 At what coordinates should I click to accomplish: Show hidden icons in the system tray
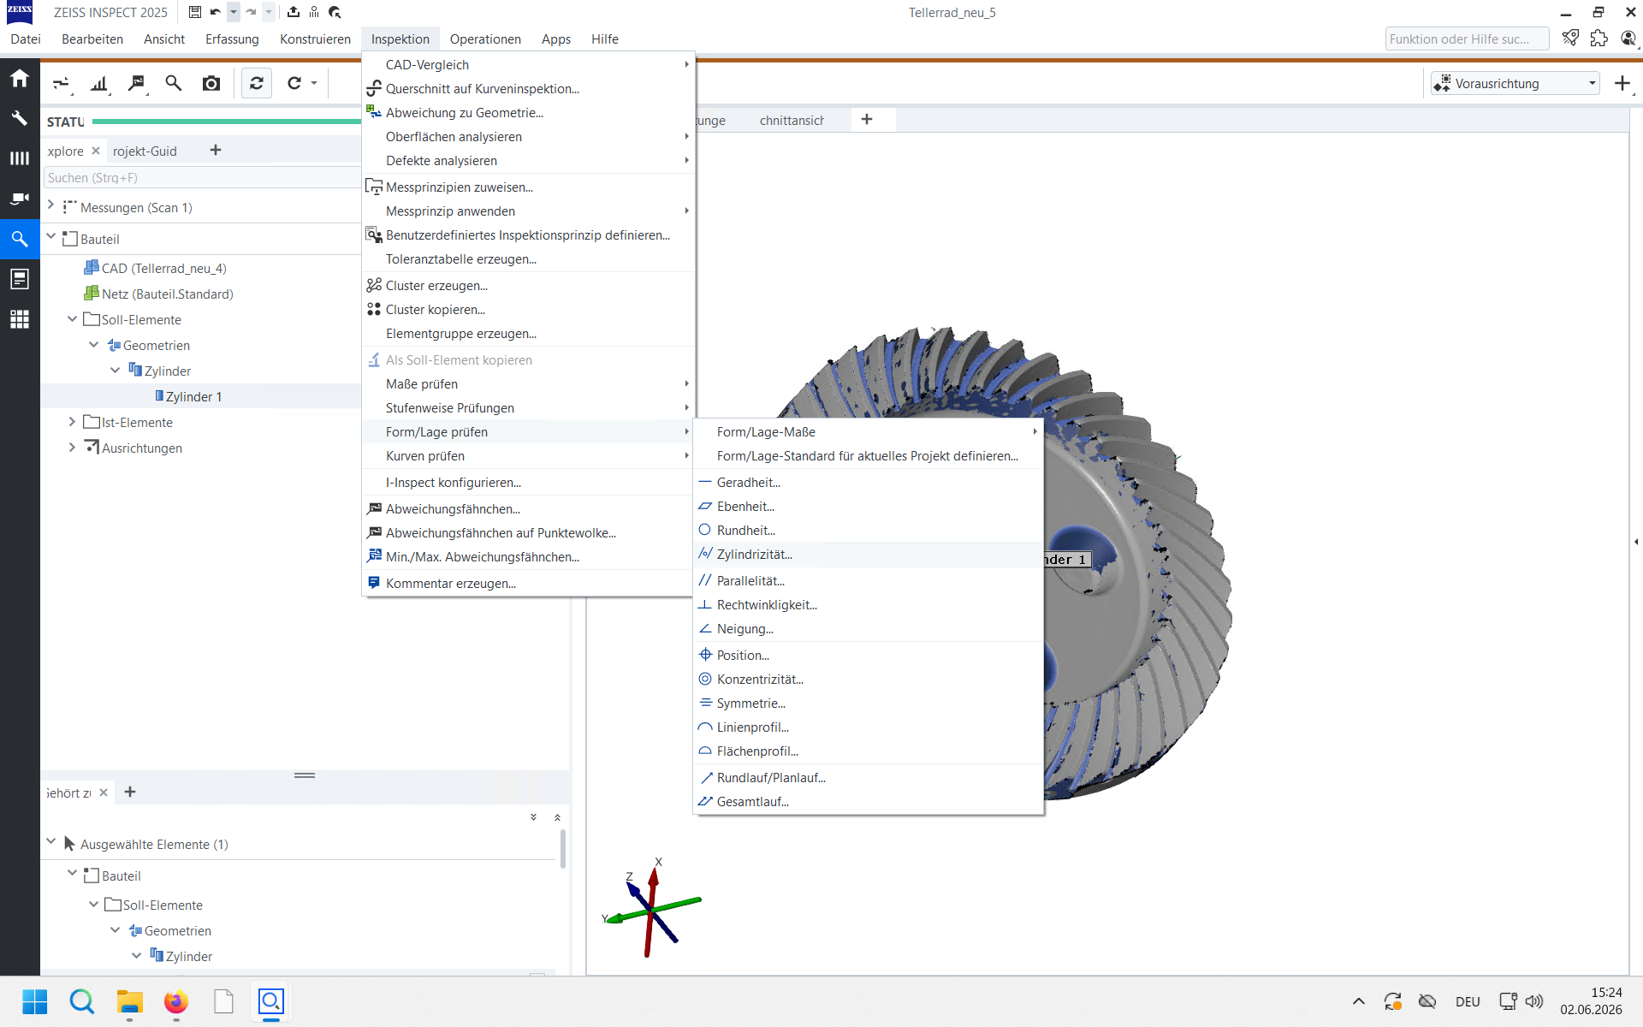(x=1358, y=1001)
